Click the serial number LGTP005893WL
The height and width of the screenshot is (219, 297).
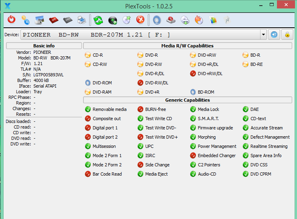click(49, 75)
